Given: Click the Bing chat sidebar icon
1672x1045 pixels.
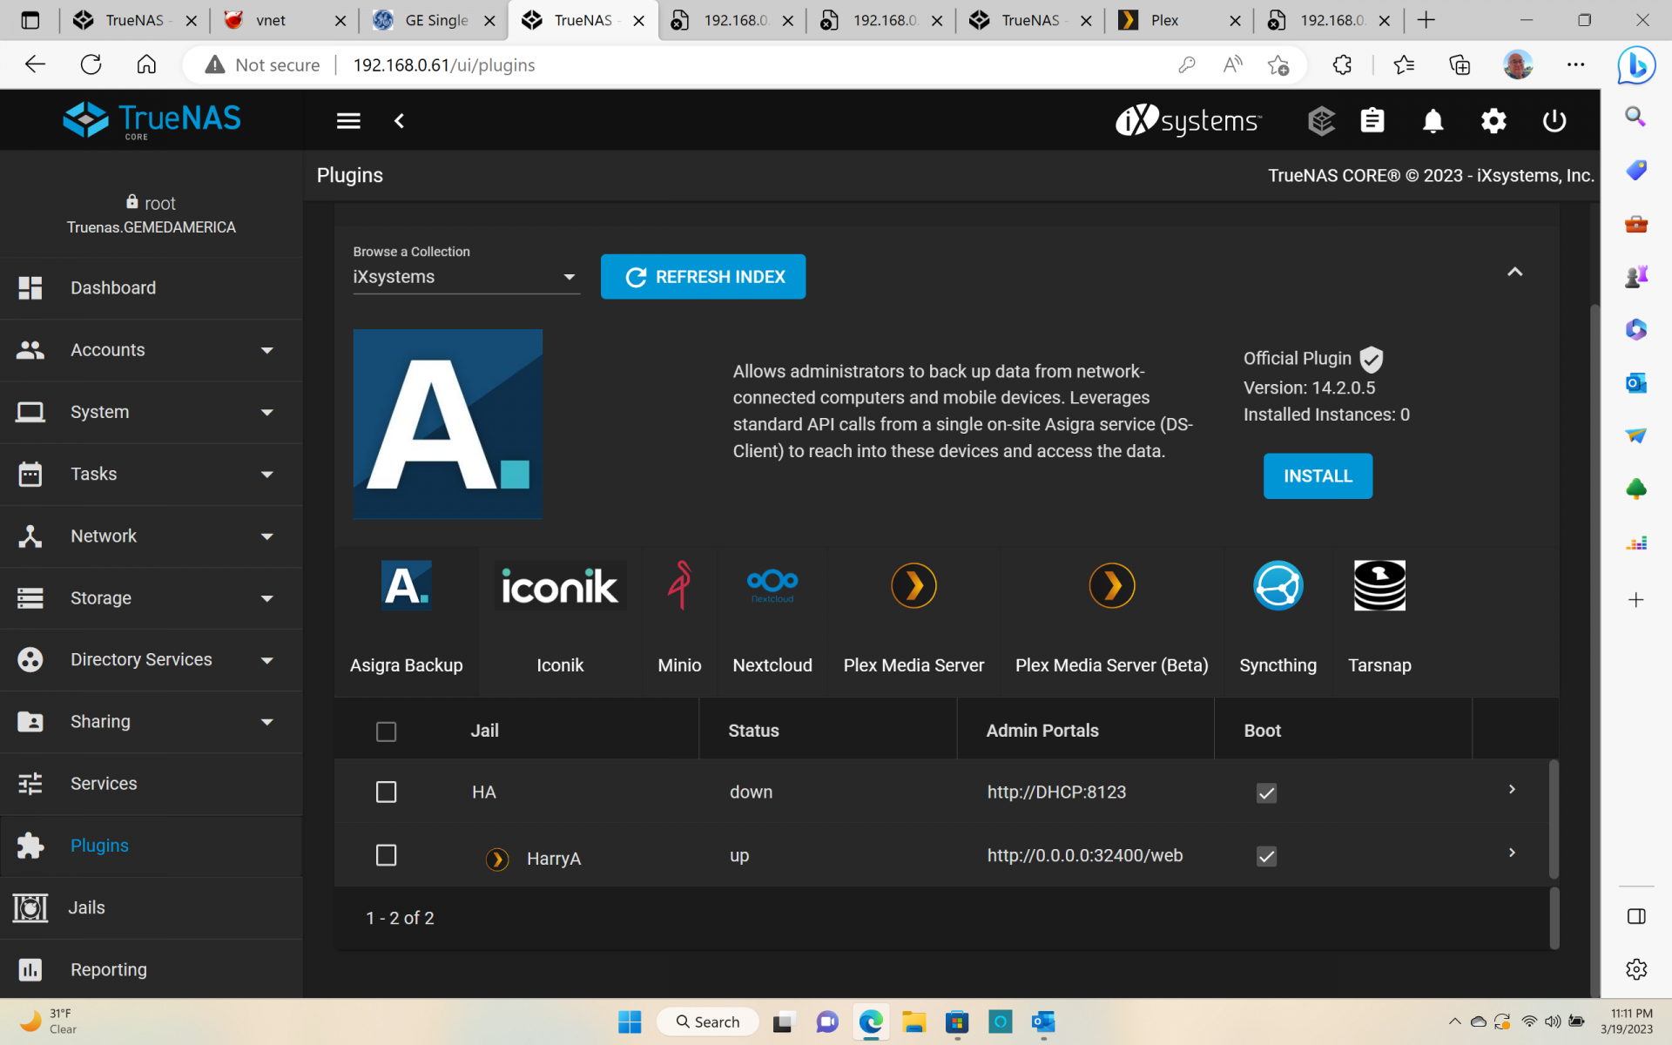Looking at the screenshot, I should 1636,65.
